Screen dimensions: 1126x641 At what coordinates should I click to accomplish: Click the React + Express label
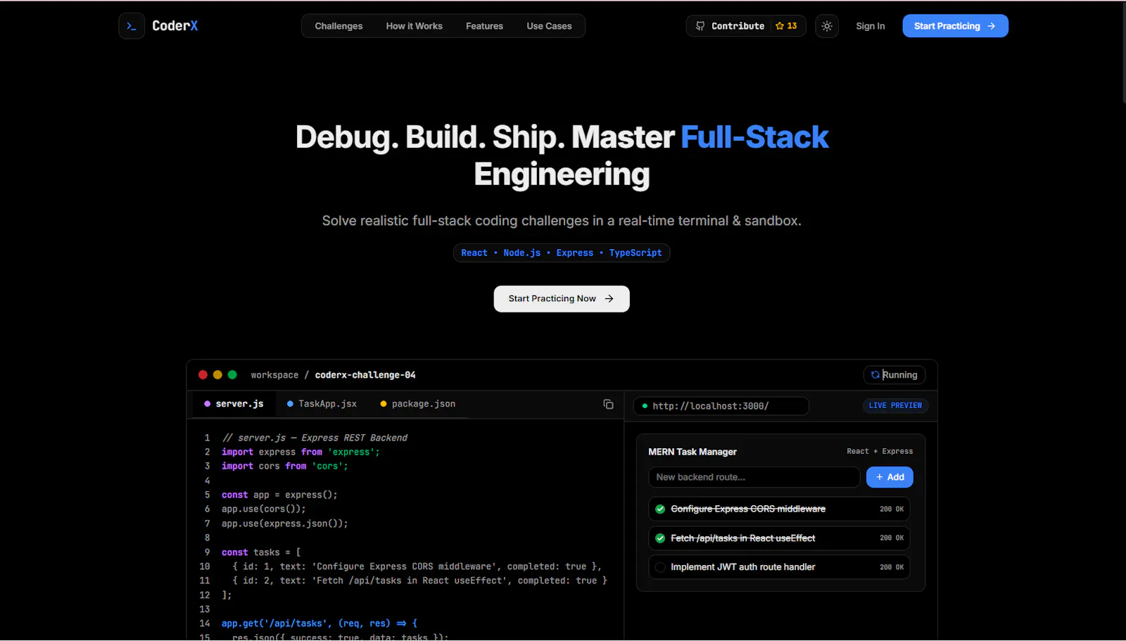pos(880,452)
